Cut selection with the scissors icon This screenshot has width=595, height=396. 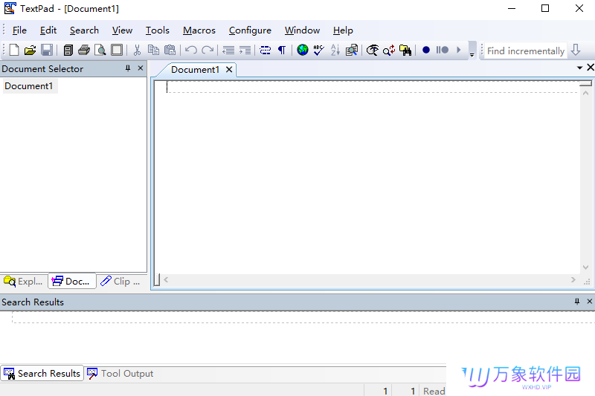(138, 50)
